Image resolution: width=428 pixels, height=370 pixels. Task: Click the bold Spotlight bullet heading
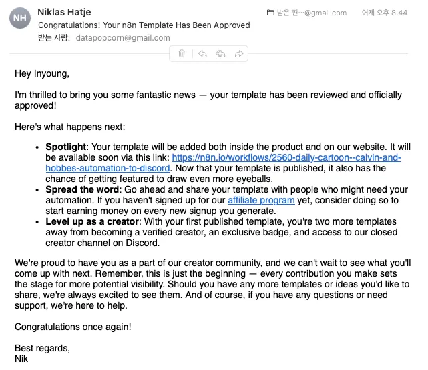click(66, 147)
